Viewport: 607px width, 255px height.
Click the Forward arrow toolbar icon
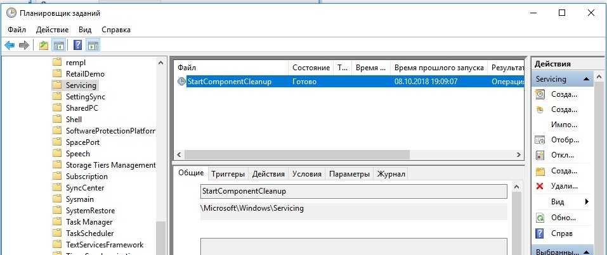(x=24, y=46)
